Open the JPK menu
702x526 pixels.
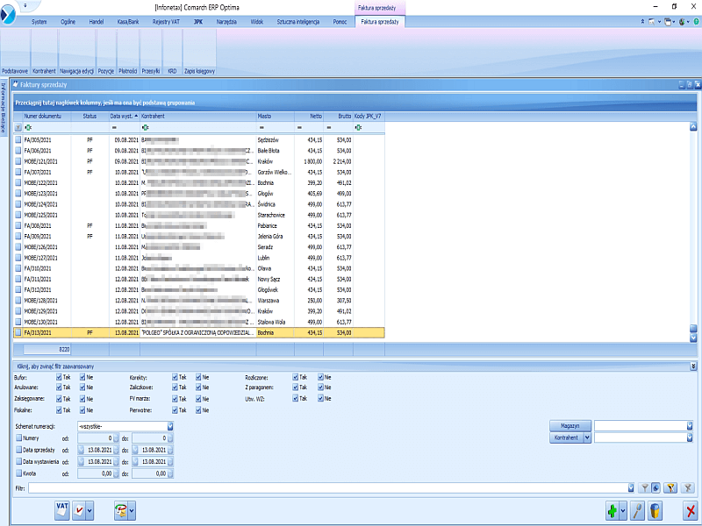[198, 21]
